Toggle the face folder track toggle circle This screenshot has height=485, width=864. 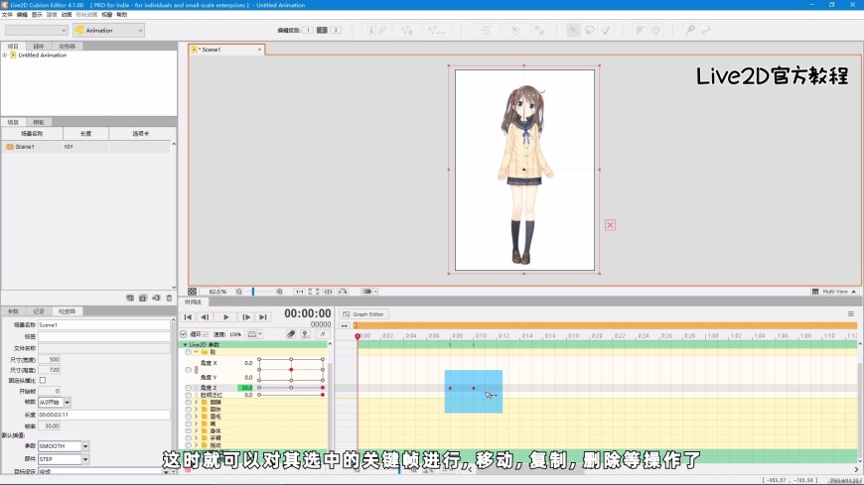[x=189, y=352]
